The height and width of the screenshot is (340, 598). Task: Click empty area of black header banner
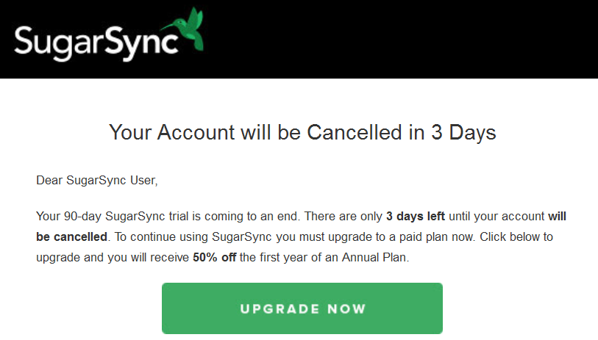[x=400, y=39]
